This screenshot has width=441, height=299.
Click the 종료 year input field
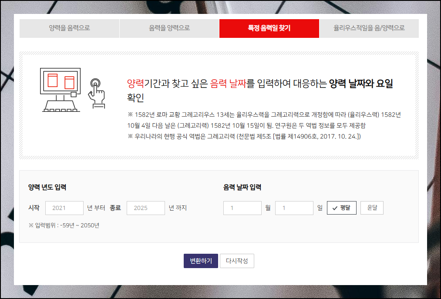146,208
